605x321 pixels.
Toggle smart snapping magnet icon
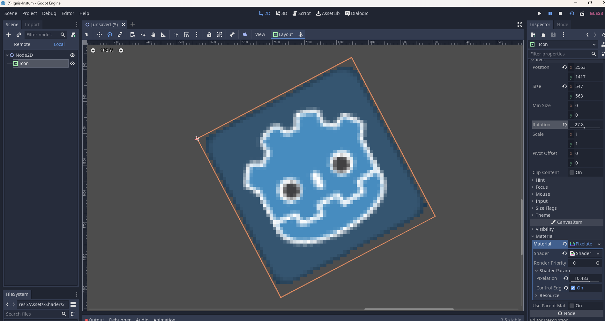tap(176, 34)
